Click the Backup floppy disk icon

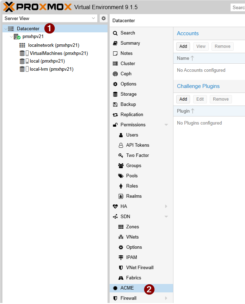pos(115,104)
